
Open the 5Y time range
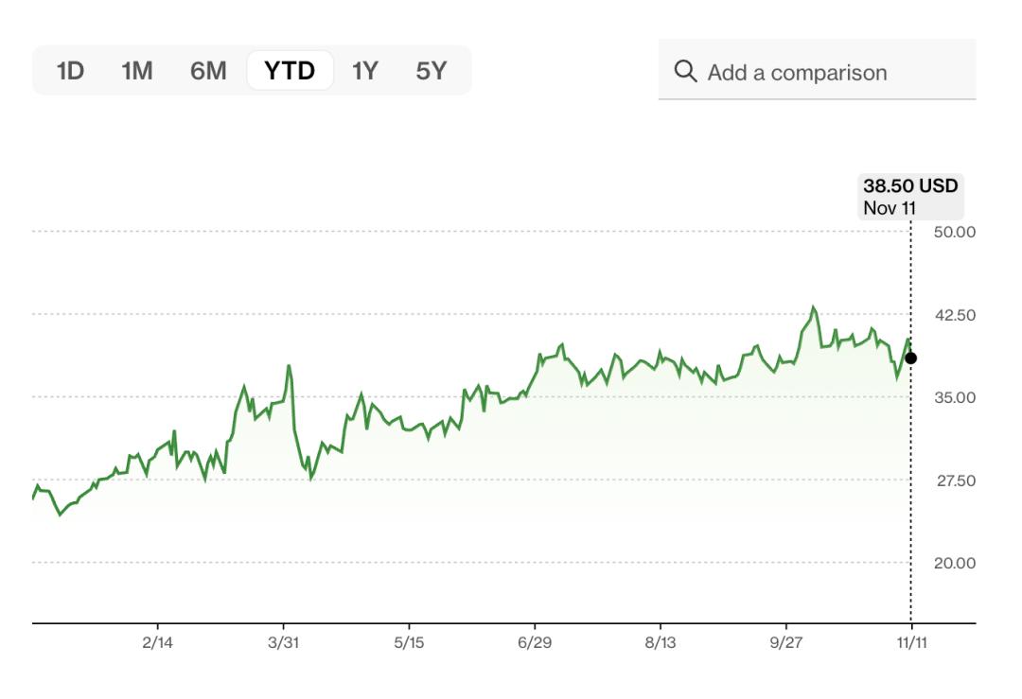point(431,71)
